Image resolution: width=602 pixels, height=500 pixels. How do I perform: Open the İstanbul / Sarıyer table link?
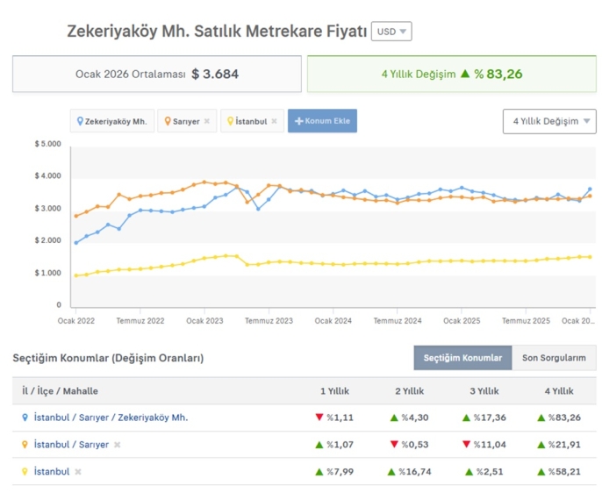point(71,445)
